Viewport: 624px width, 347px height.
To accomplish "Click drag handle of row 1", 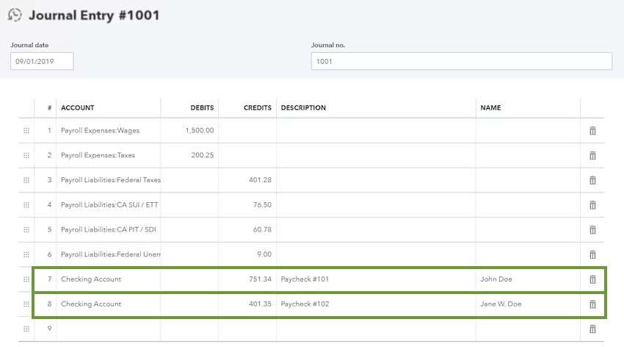I will (x=26, y=131).
